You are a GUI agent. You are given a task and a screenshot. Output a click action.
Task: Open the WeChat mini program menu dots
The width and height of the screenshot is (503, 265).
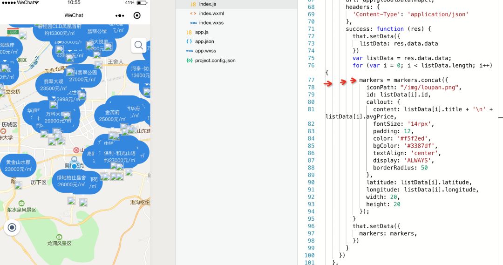click(x=120, y=15)
